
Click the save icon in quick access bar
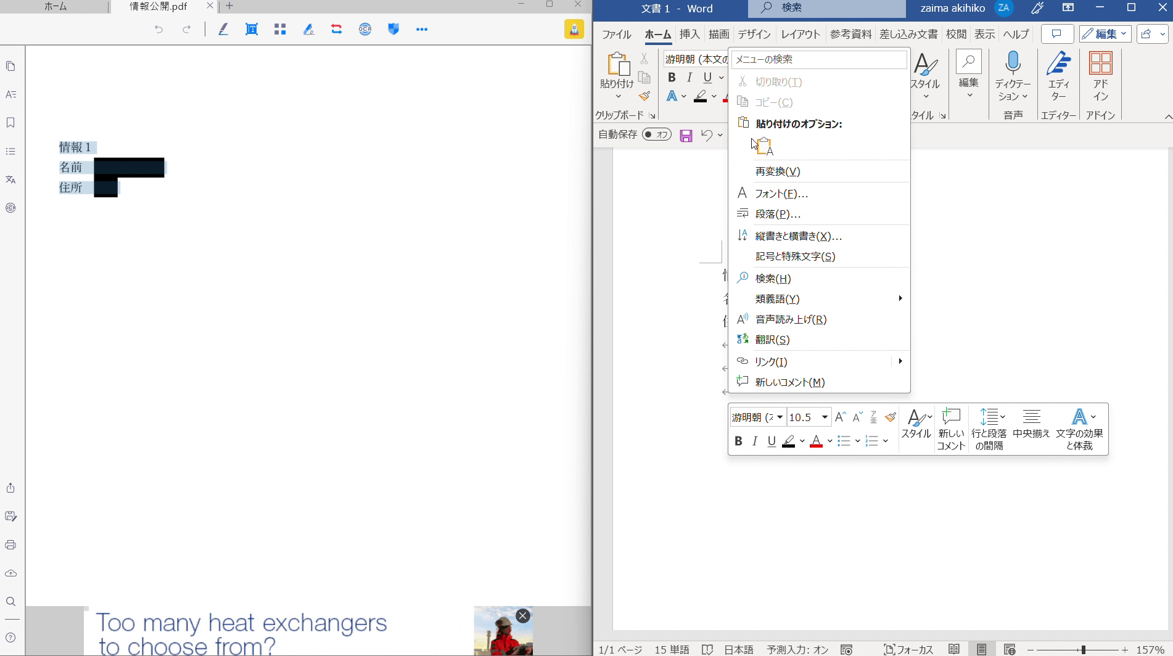click(x=686, y=136)
